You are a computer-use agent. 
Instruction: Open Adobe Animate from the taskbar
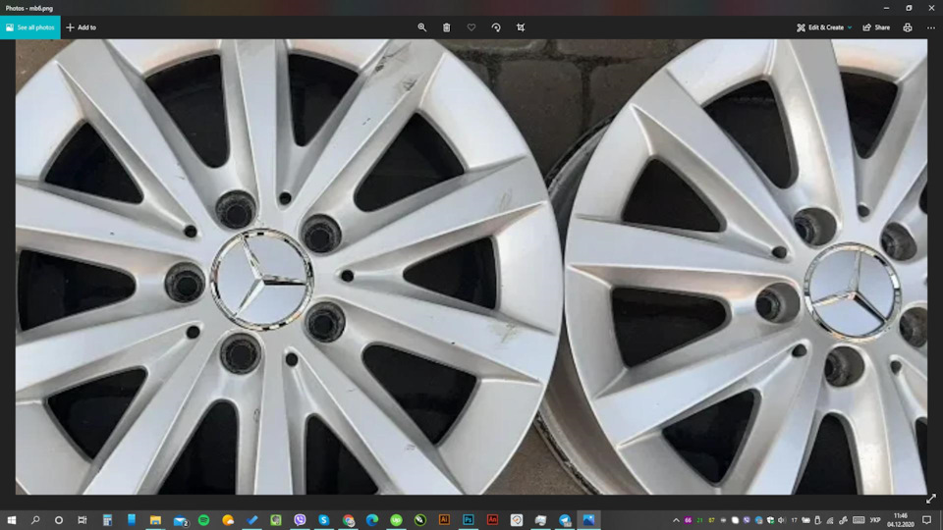tap(492, 520)
